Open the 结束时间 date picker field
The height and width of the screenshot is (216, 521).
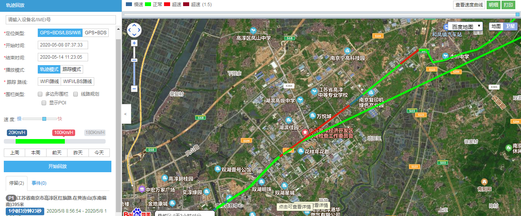[63, 57]
